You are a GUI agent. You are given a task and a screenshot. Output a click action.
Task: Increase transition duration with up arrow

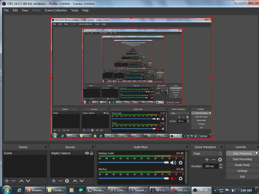click(221, 165)
